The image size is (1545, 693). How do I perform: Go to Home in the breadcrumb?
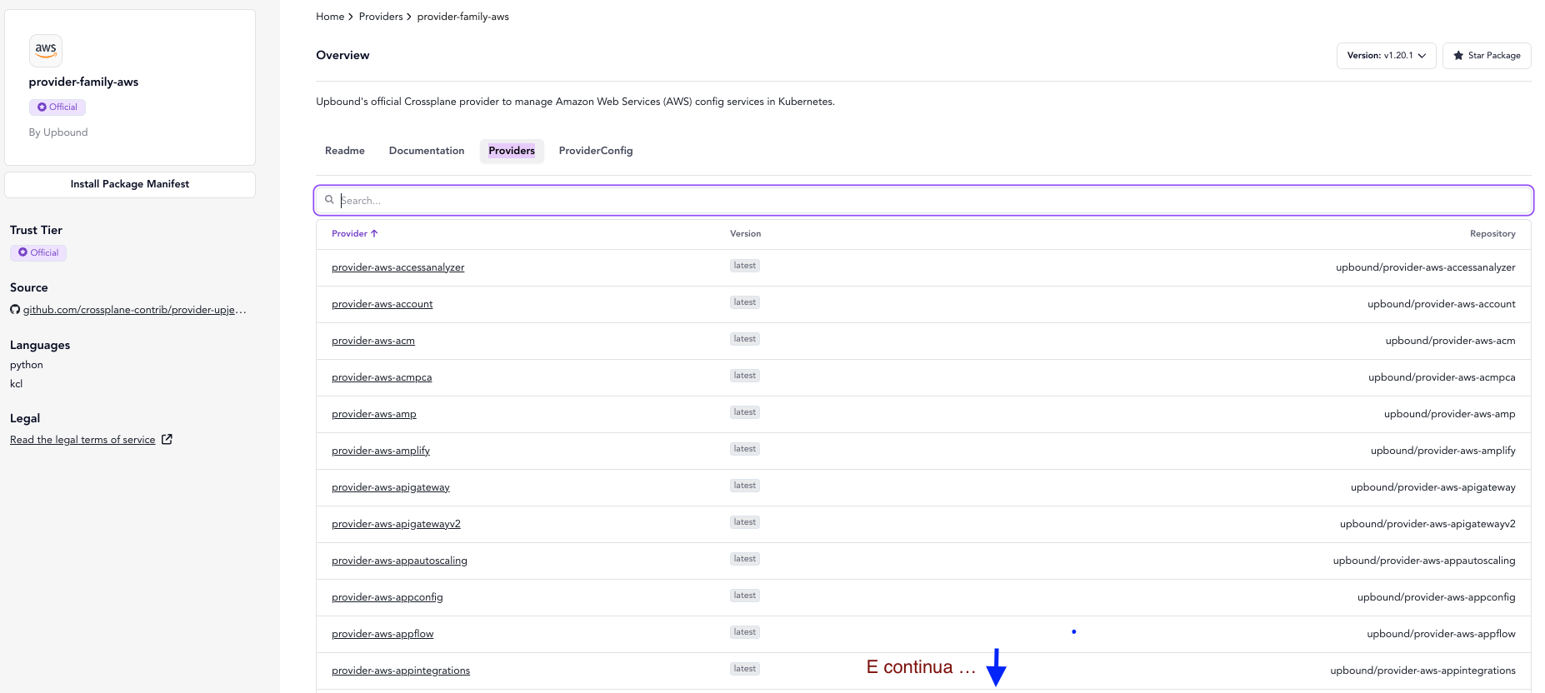pos(330,17)
